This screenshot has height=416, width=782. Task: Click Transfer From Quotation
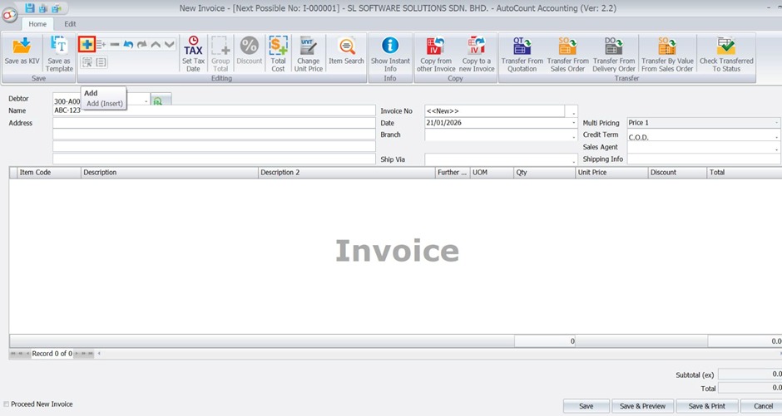coord(522,53)
